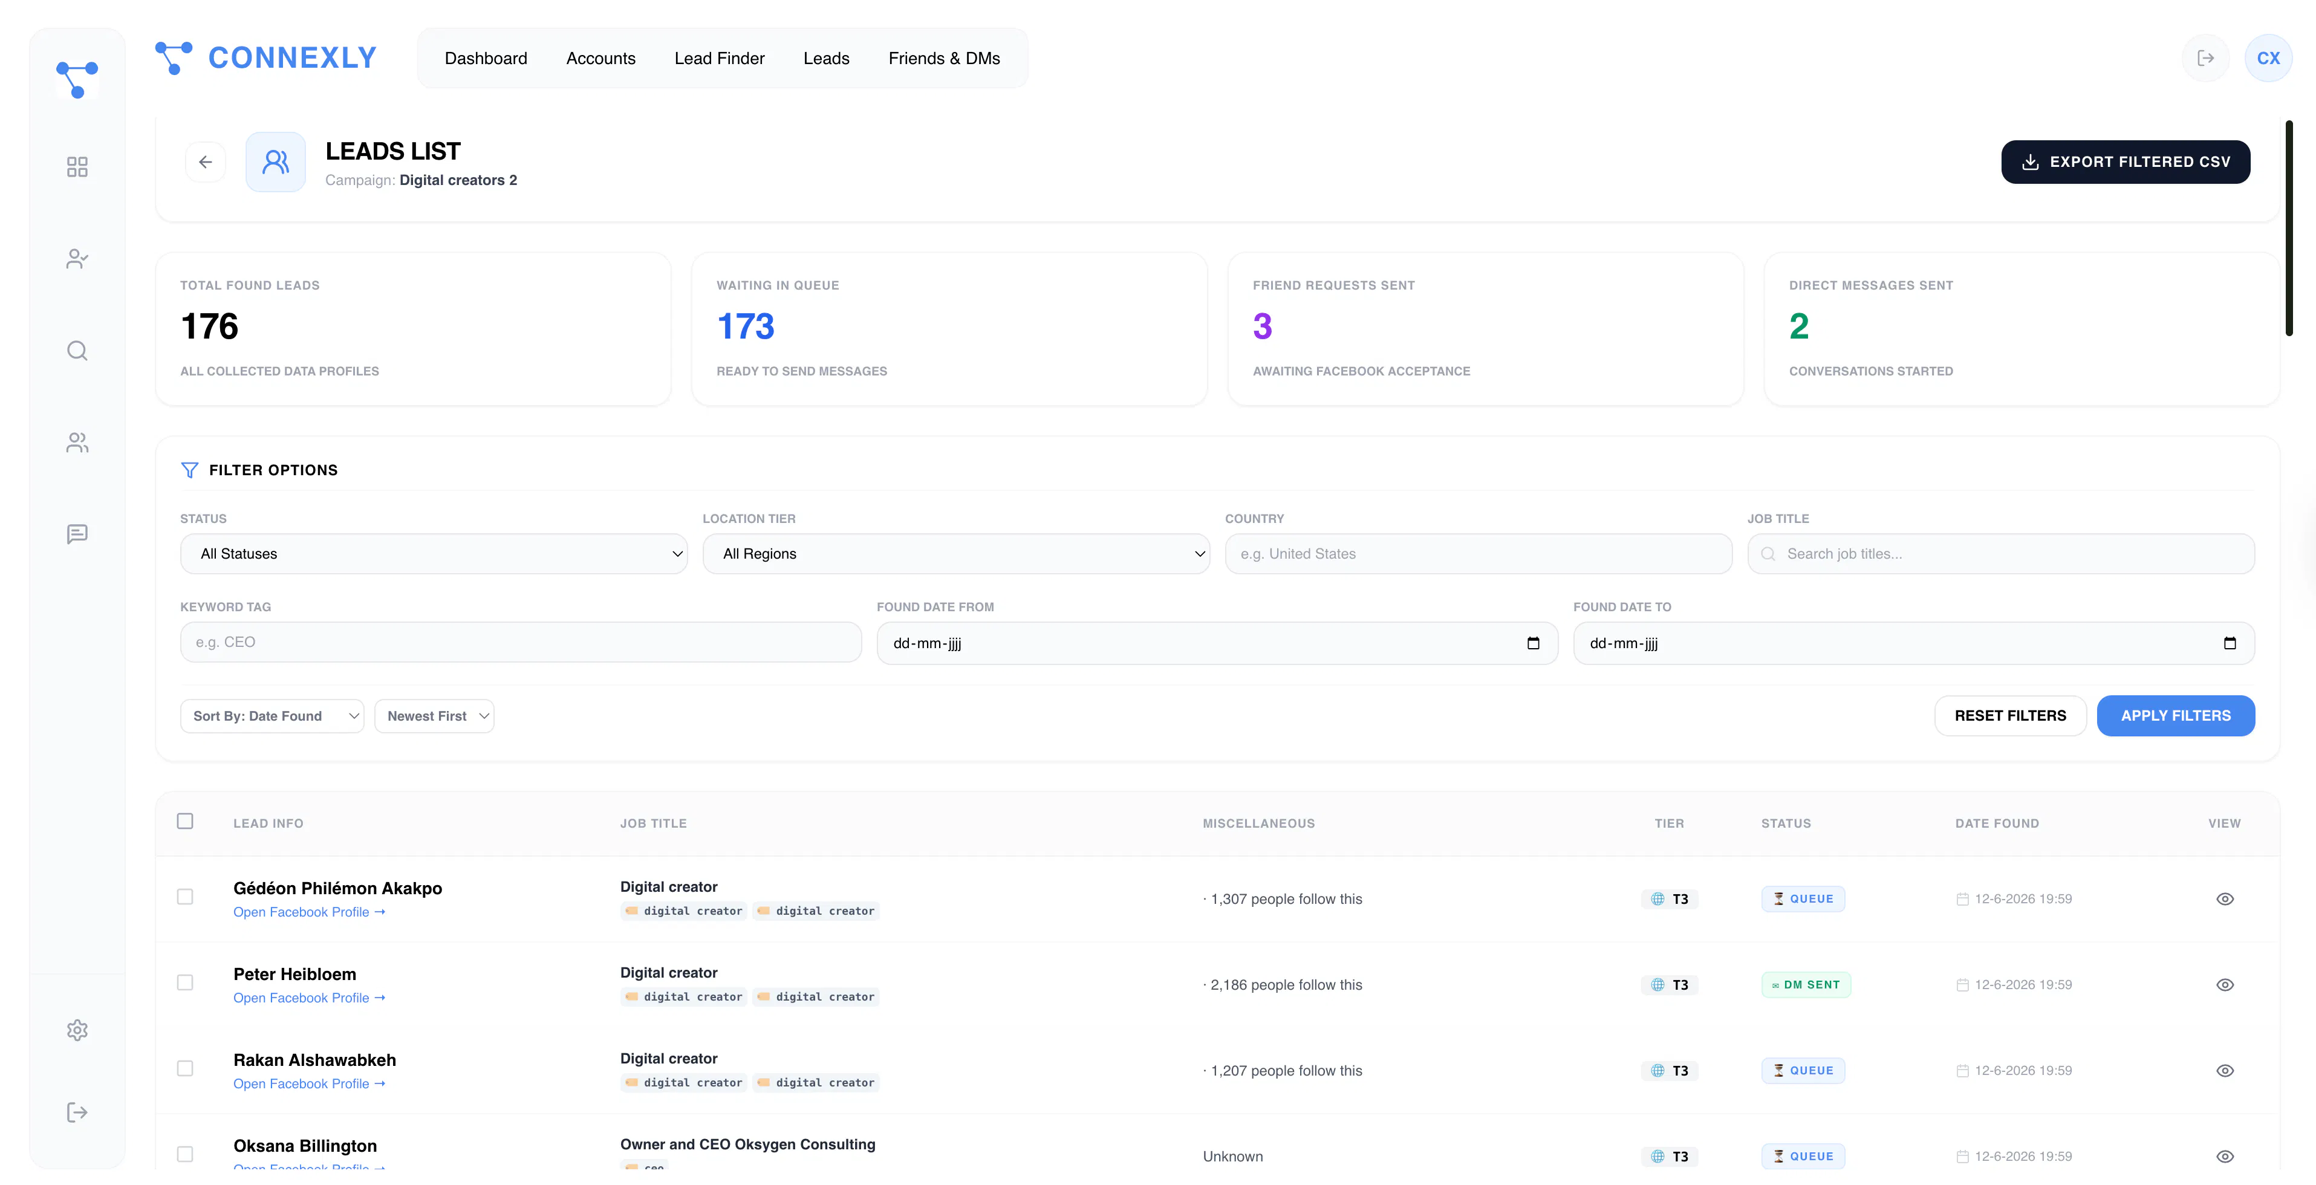The width and height of the screenshot is (2316, 1185).
Task: Click the Connexly logo icon in sidebar
Action: [77, 79]
